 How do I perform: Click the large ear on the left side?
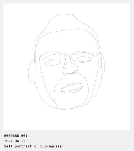(32, 71)
